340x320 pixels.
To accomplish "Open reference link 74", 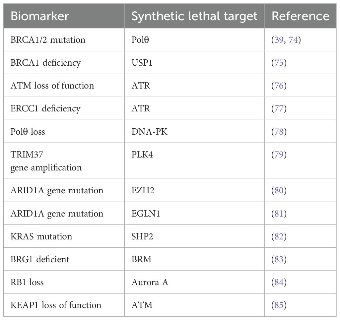I will (293, 40).
